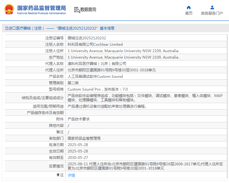Click the registration number 国械注进20252120232 value cell
The height and width of the screenshot is (183, 229).
(87, 38)
